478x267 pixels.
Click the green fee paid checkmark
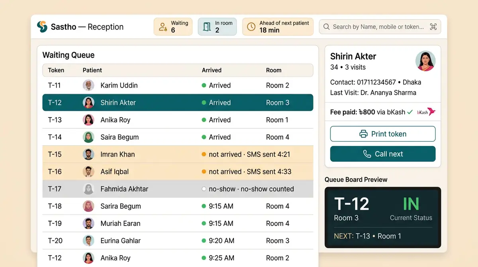410,112
